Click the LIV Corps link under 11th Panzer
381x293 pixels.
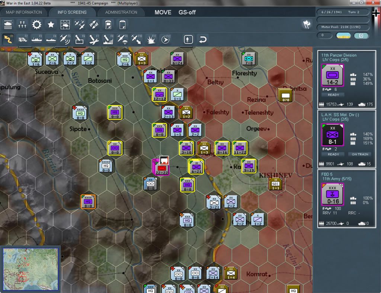pos(335,60)
